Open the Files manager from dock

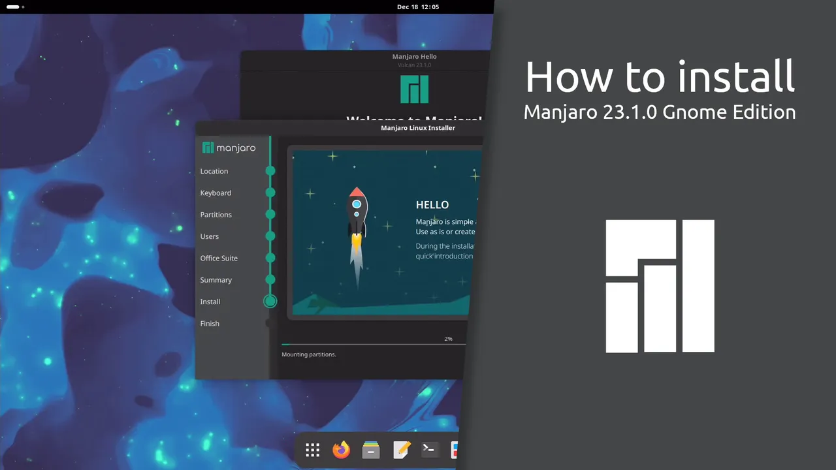click(371, 450)
